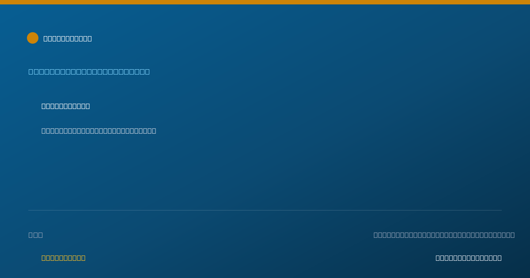The width and height of the screenshot is (530, 278).
Task: Select the pale description line below the bold heading
Action: pyautogui.click(x=98, y=131)
